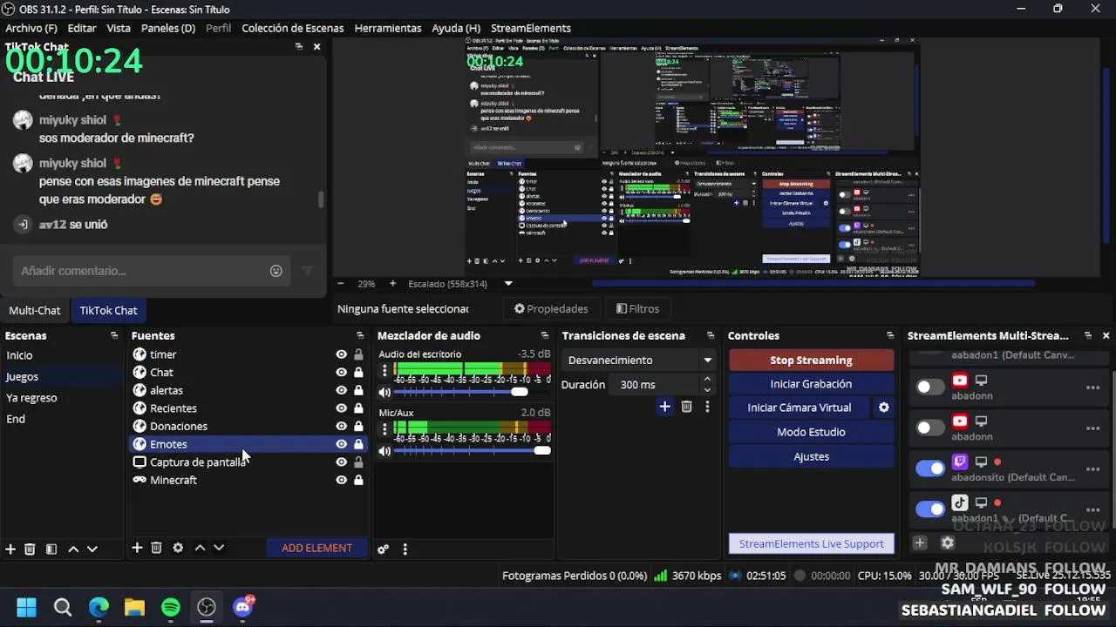Image resolution: width=1116 pixels, height=627 pixels.
Task: Zoom out the preview with minus
Action: 340,283
